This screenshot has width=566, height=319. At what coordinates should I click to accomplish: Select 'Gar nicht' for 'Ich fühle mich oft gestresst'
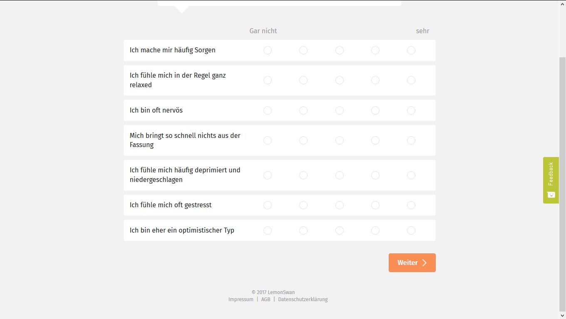268,205
